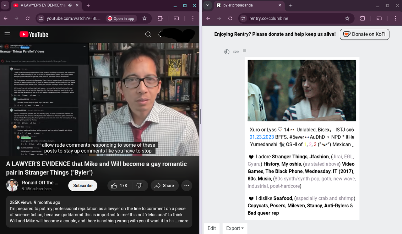402x234 pixels.
Task: Click youtube.com address bar
Action: (73, 19)
